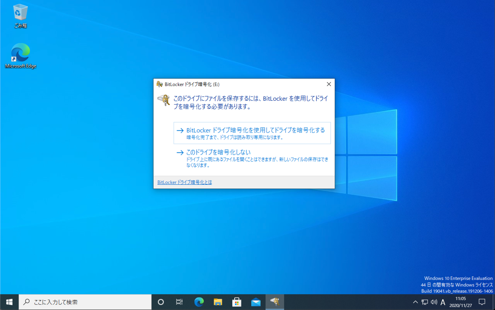Launch Microsoft Edge from the taskbar
The height and width of the screenshot is (310, 495).
199,302
